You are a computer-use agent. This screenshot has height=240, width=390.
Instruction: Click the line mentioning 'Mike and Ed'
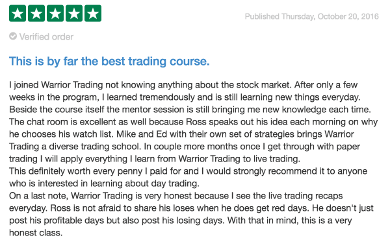(x=181, y=134)
